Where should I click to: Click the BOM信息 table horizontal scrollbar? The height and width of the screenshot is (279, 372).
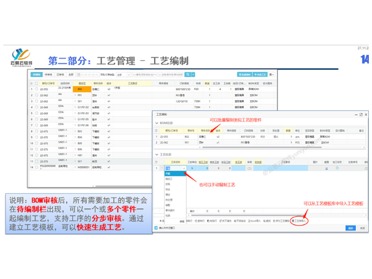[262, 147]
